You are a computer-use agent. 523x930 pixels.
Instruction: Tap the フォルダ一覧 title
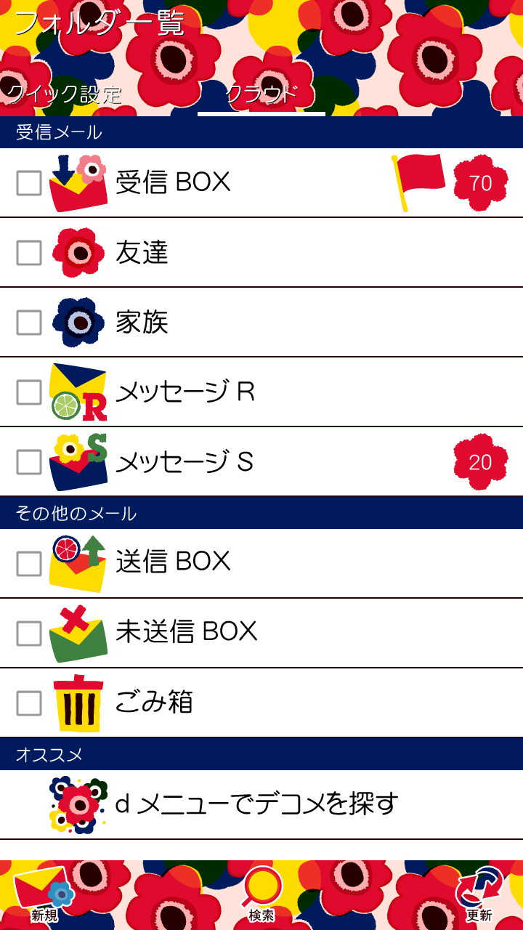point(99,23)
